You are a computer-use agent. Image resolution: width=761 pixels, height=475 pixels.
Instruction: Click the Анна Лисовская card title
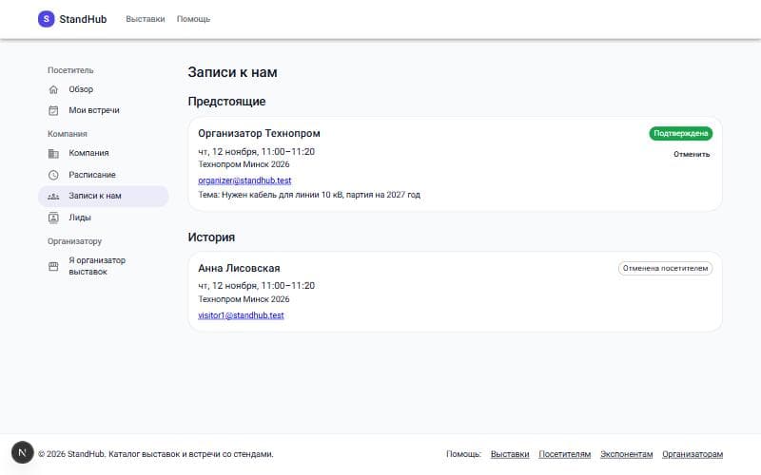point(239,268)
